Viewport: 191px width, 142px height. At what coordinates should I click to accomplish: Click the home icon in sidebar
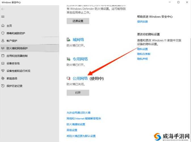click(3, 26)
